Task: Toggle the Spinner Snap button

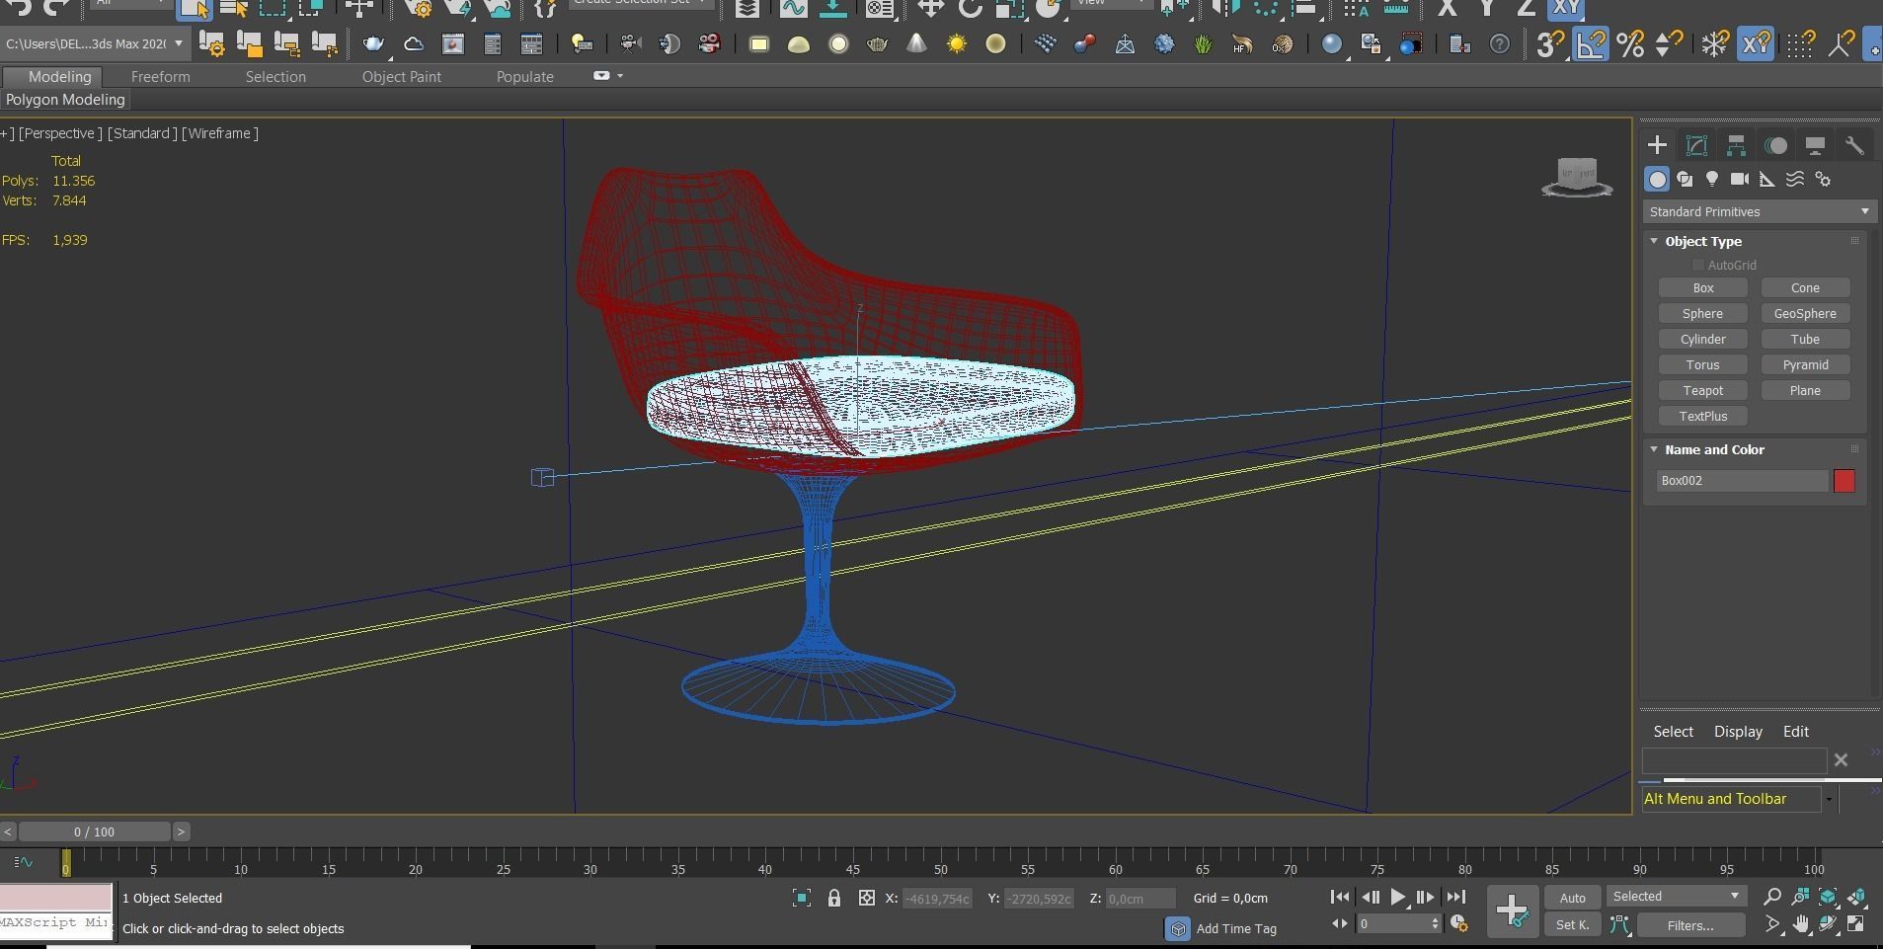Action: [x=1669, y=43]
